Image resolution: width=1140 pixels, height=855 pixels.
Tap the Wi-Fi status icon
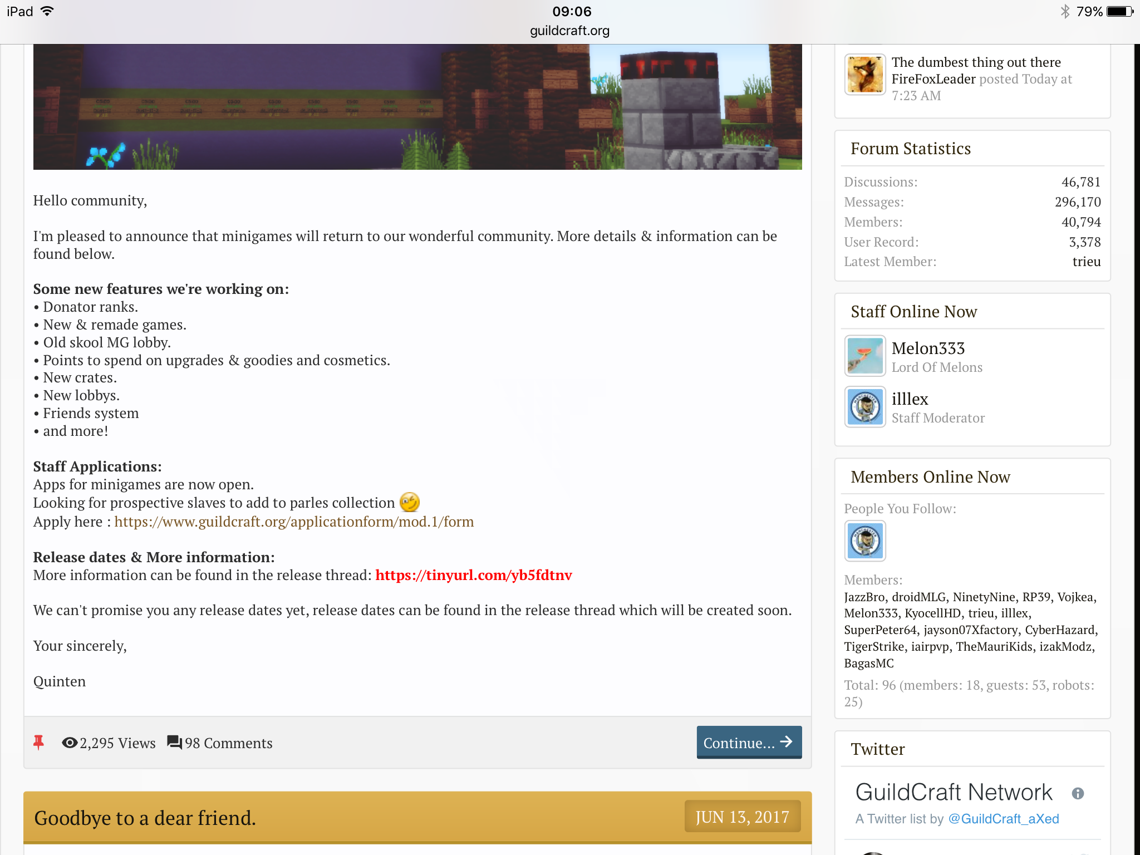click(47, 11)
